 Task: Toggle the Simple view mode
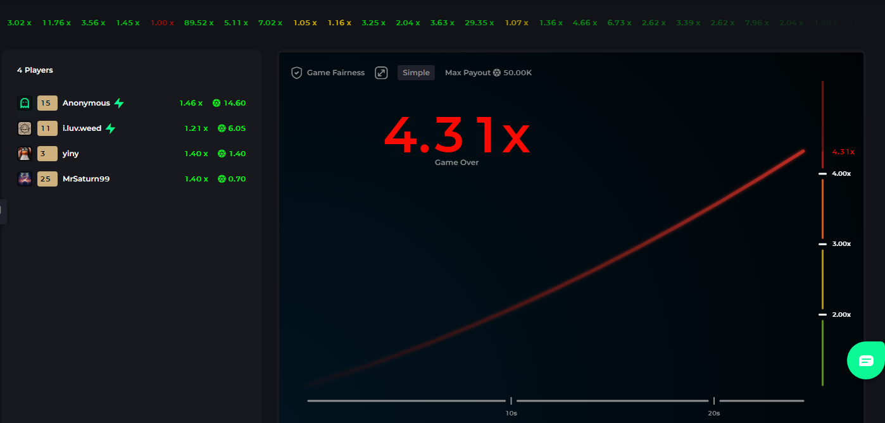[416, 73]
